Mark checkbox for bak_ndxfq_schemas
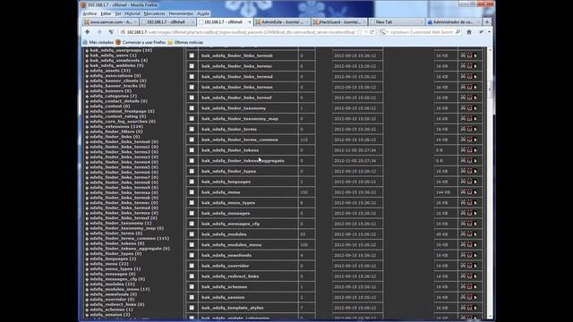Image resolution: width=573 pixels, height=322 pixels. [x=192, y=286]
